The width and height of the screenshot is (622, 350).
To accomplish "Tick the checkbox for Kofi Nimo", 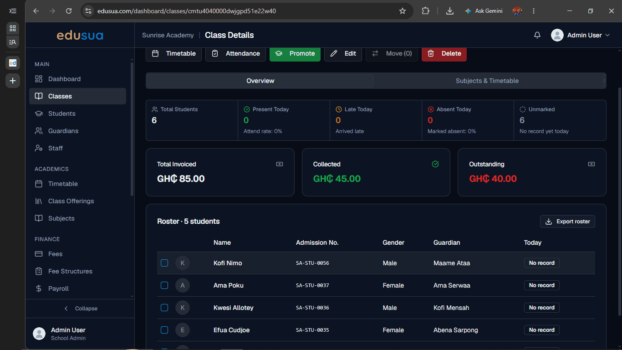I will pyautogui.click(x=164, y=263).
